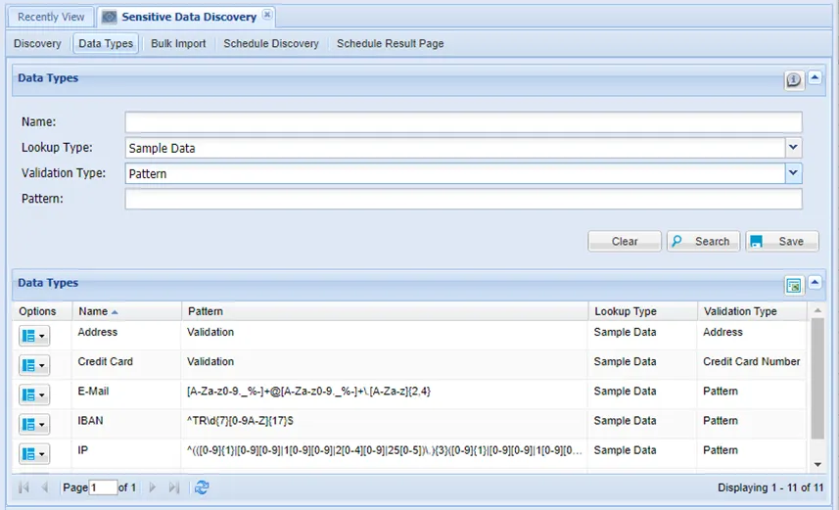Go to the first page of results
The image size is (839, 510).
point(23,487)
